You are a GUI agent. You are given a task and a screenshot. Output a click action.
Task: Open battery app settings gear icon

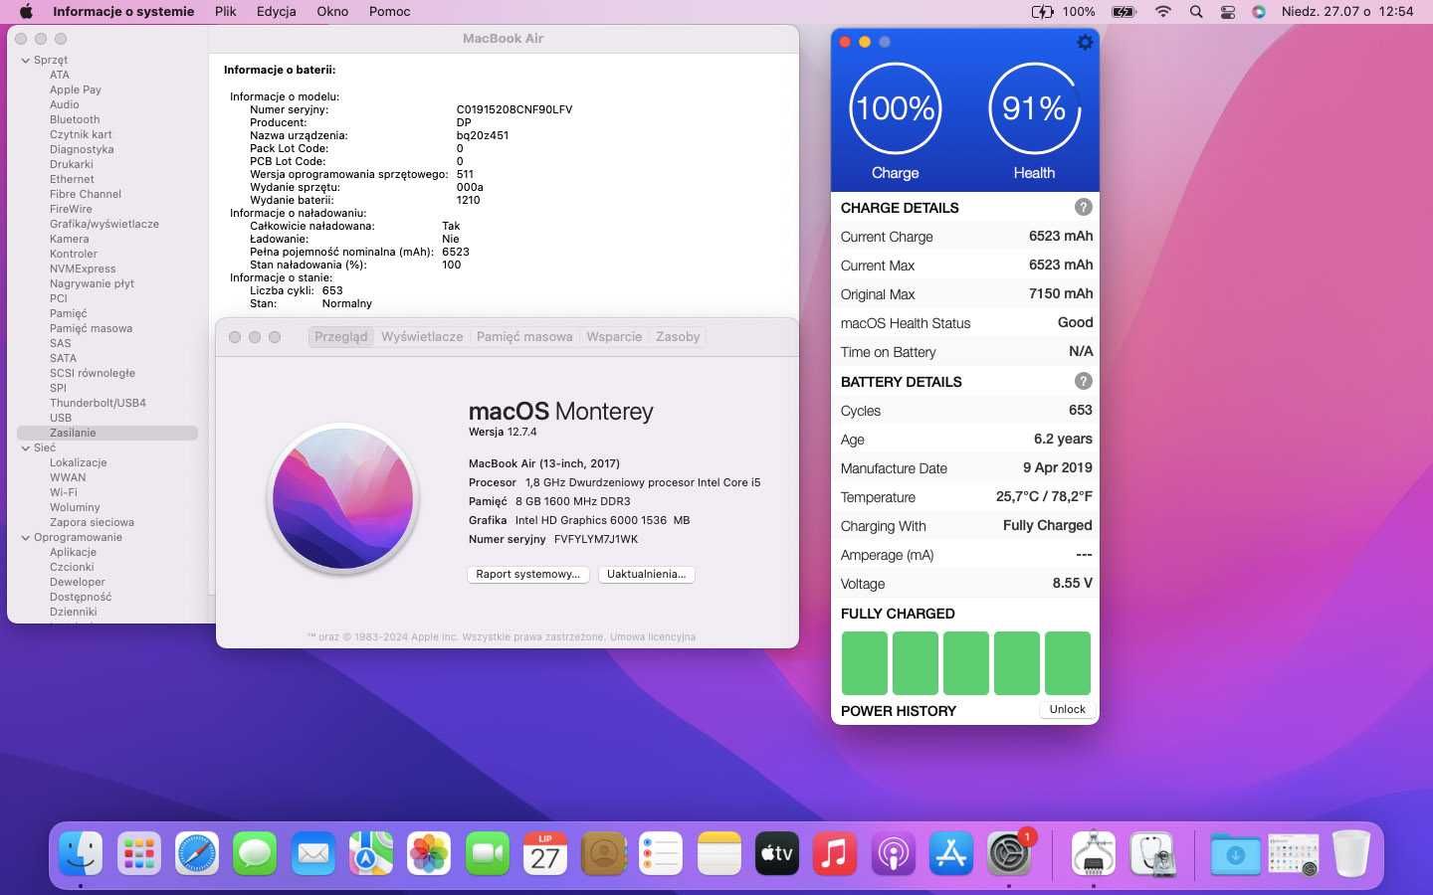pyautogui.click(x=1085, y=42)
